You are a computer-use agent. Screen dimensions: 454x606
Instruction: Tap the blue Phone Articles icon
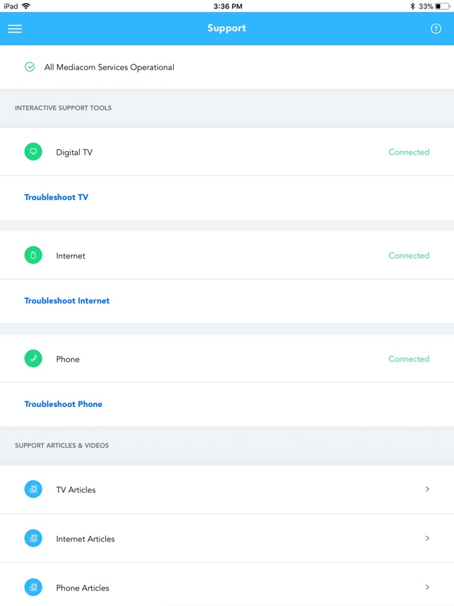point(33,588)
